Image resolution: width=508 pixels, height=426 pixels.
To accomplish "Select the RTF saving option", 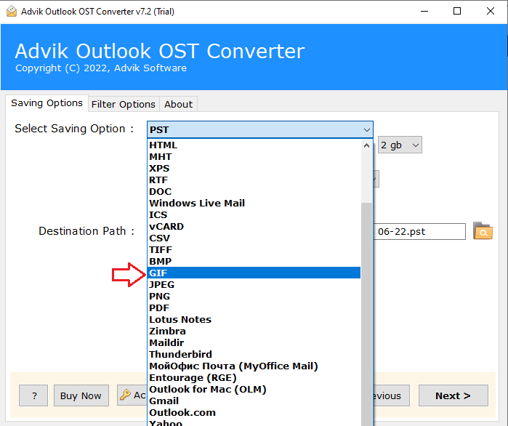I will [254, 180].
